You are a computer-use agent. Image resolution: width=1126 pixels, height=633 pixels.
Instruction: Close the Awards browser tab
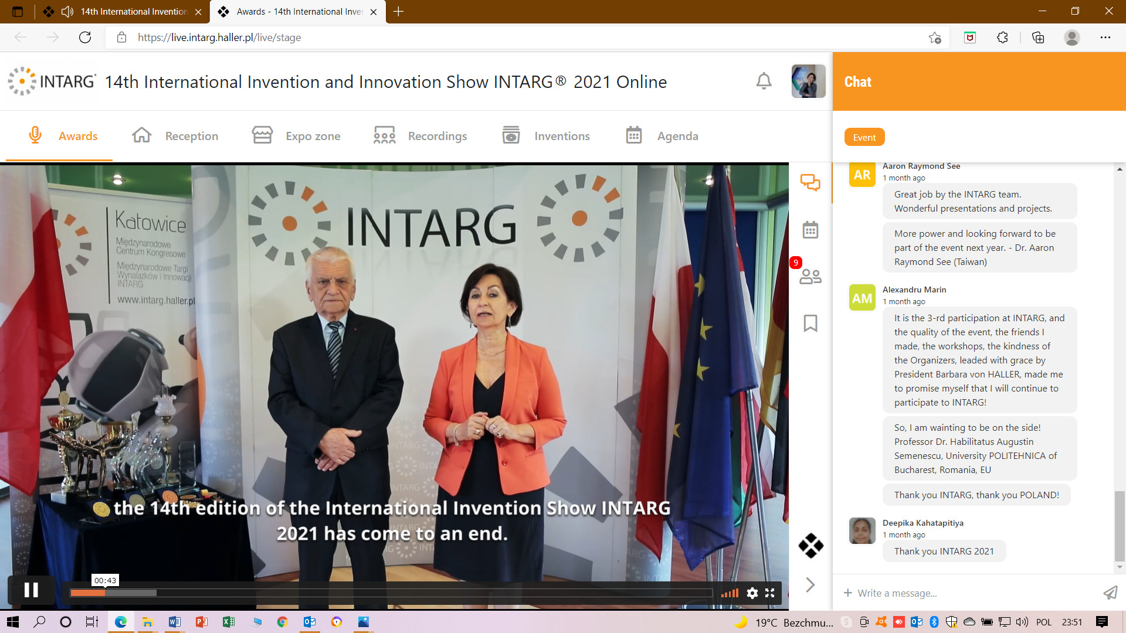click(x=374, y=12)
